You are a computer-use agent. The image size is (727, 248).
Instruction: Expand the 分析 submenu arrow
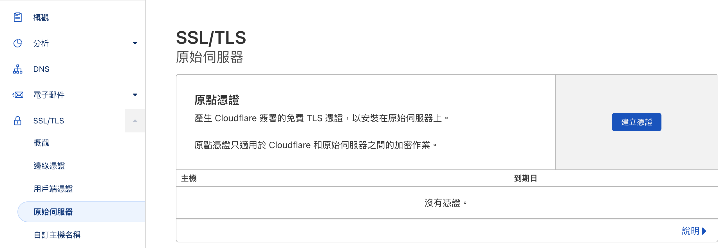point(135,43)
